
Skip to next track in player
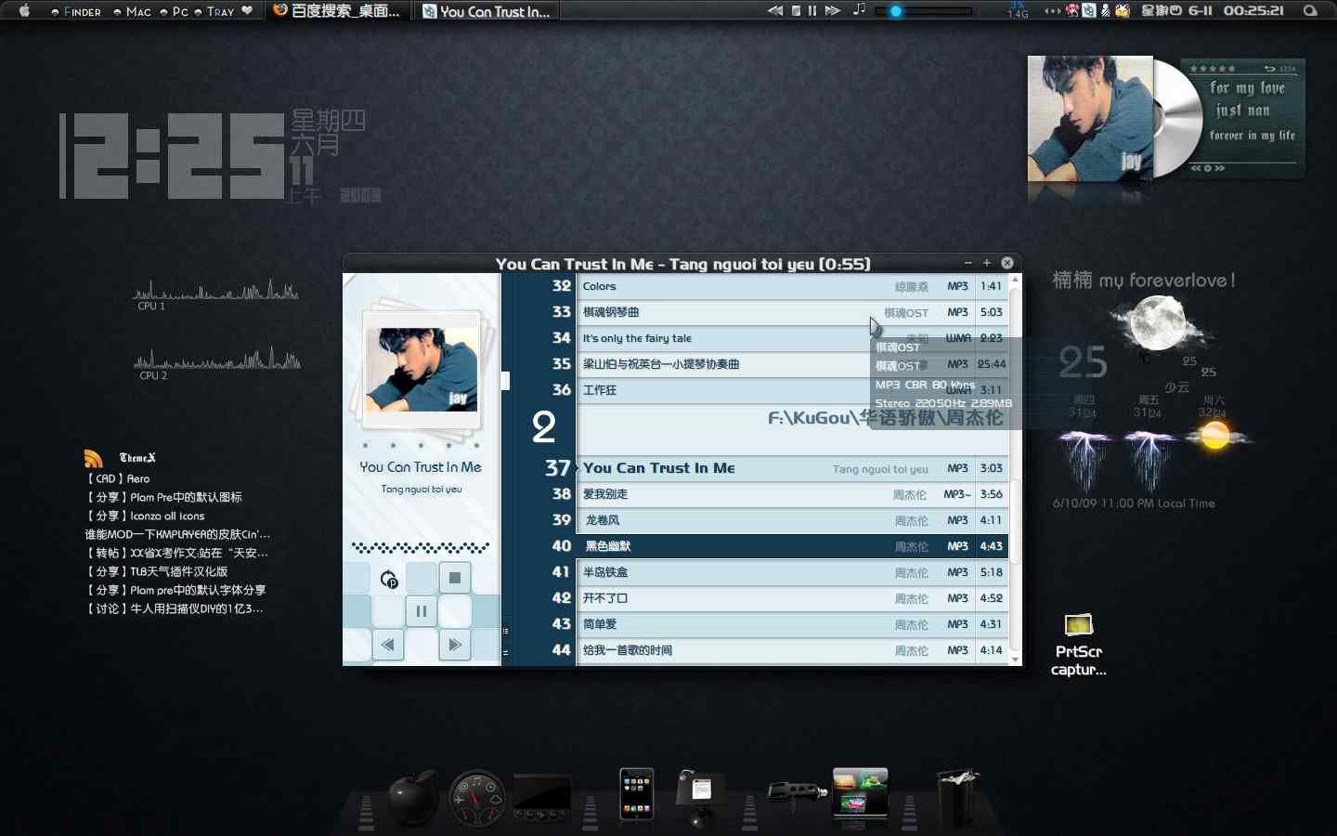pos(455,645)
